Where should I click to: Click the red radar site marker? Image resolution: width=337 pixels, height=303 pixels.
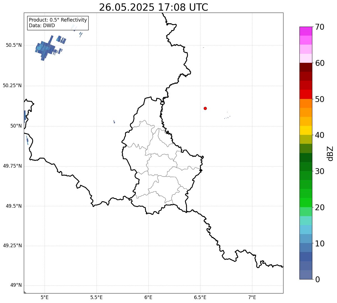click(205, 108)
